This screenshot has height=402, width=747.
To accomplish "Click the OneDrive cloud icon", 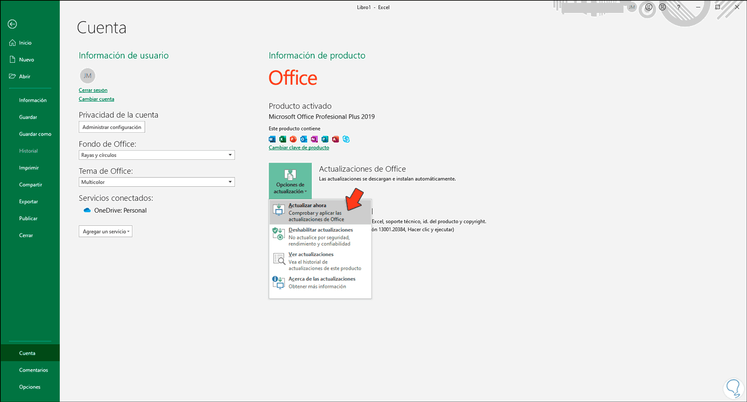I will 87,210.
